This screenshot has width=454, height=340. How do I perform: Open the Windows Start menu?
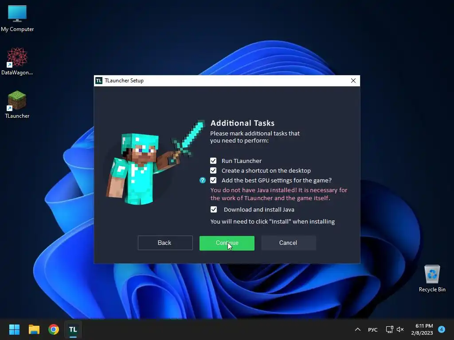[x=14, y=329]
